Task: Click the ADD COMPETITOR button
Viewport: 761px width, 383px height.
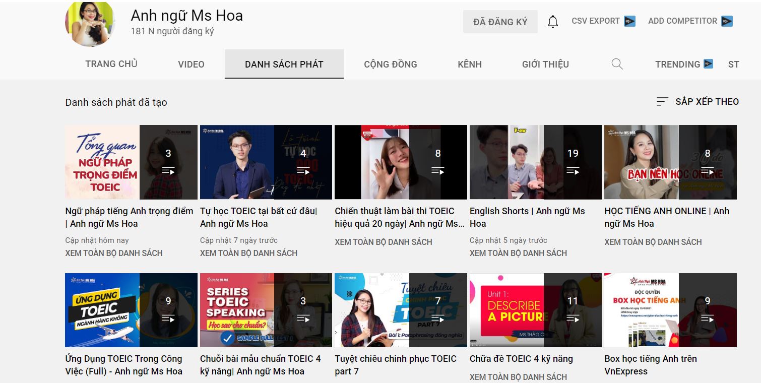Action: [x=690, y=21]
